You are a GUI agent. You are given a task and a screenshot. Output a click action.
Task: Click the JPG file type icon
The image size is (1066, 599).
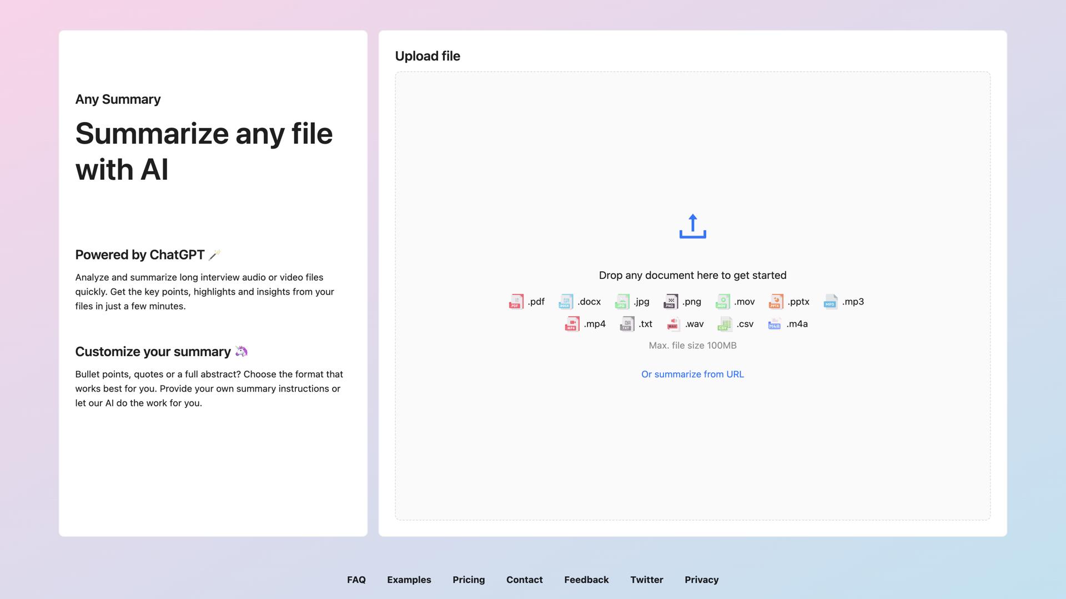tap(622, 302)
